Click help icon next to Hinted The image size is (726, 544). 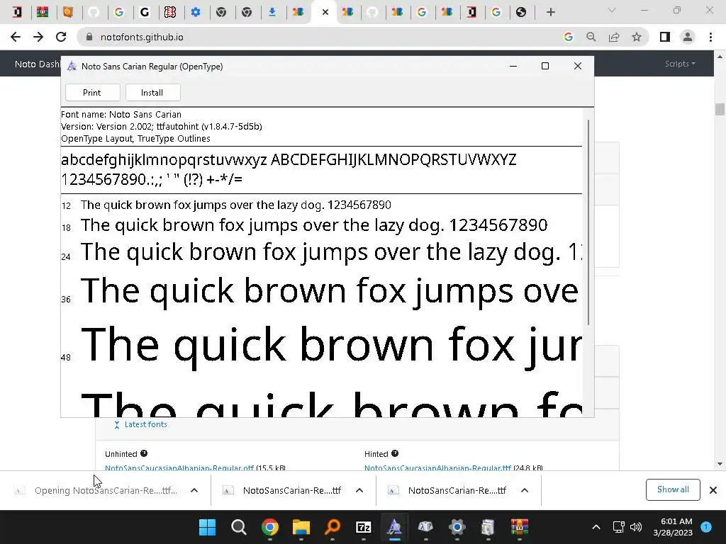tap(394, 453)
